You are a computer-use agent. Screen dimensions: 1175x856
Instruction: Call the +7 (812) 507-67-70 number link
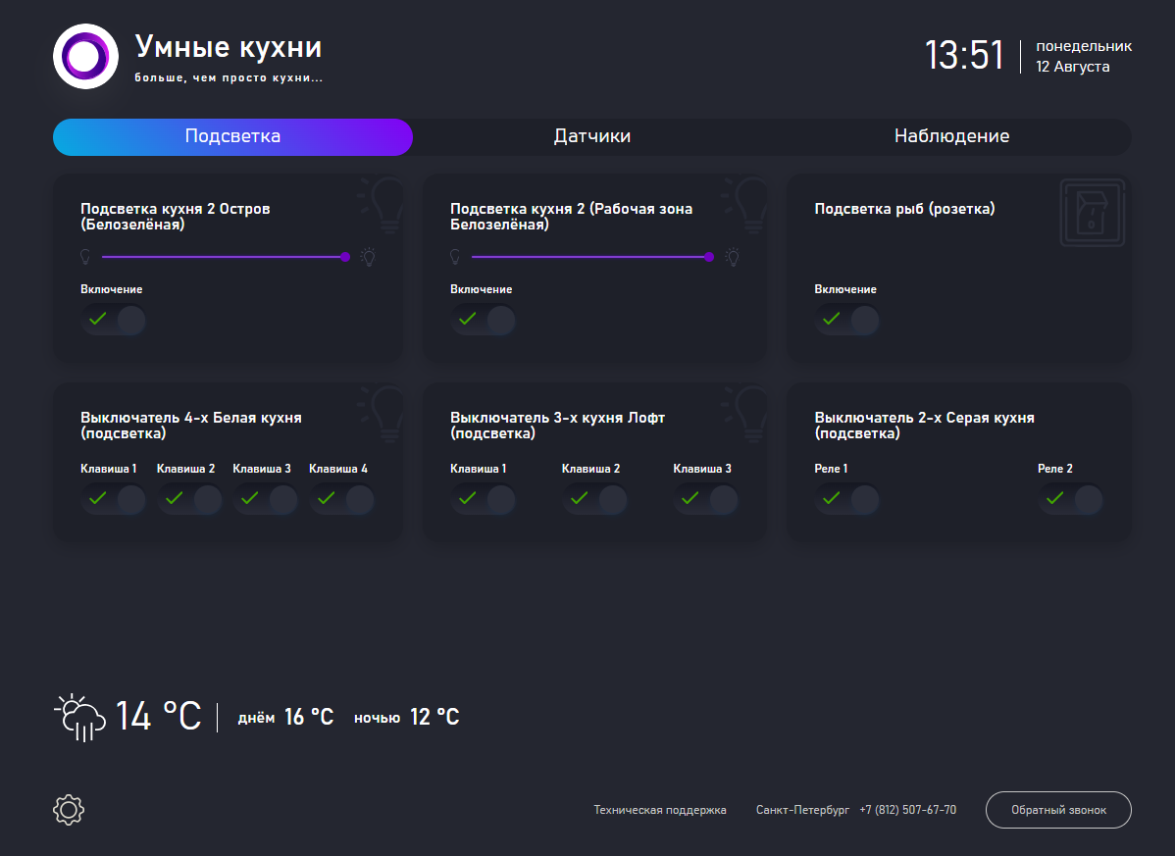[x=908, y=810]
